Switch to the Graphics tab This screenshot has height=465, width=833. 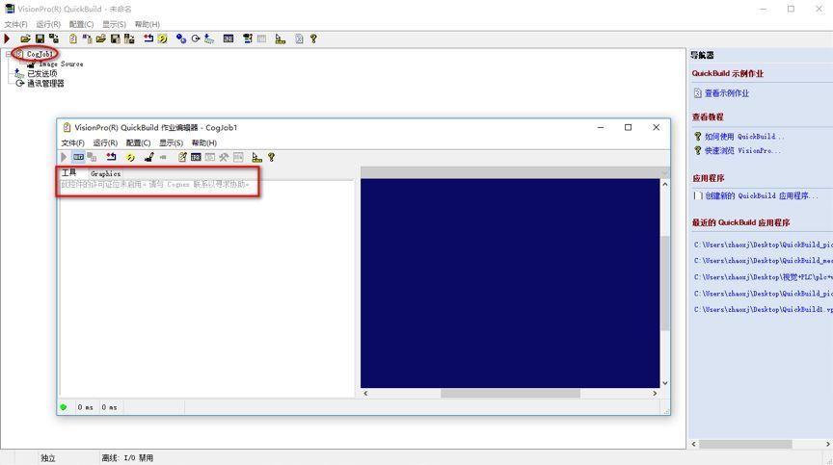point(105,173)
